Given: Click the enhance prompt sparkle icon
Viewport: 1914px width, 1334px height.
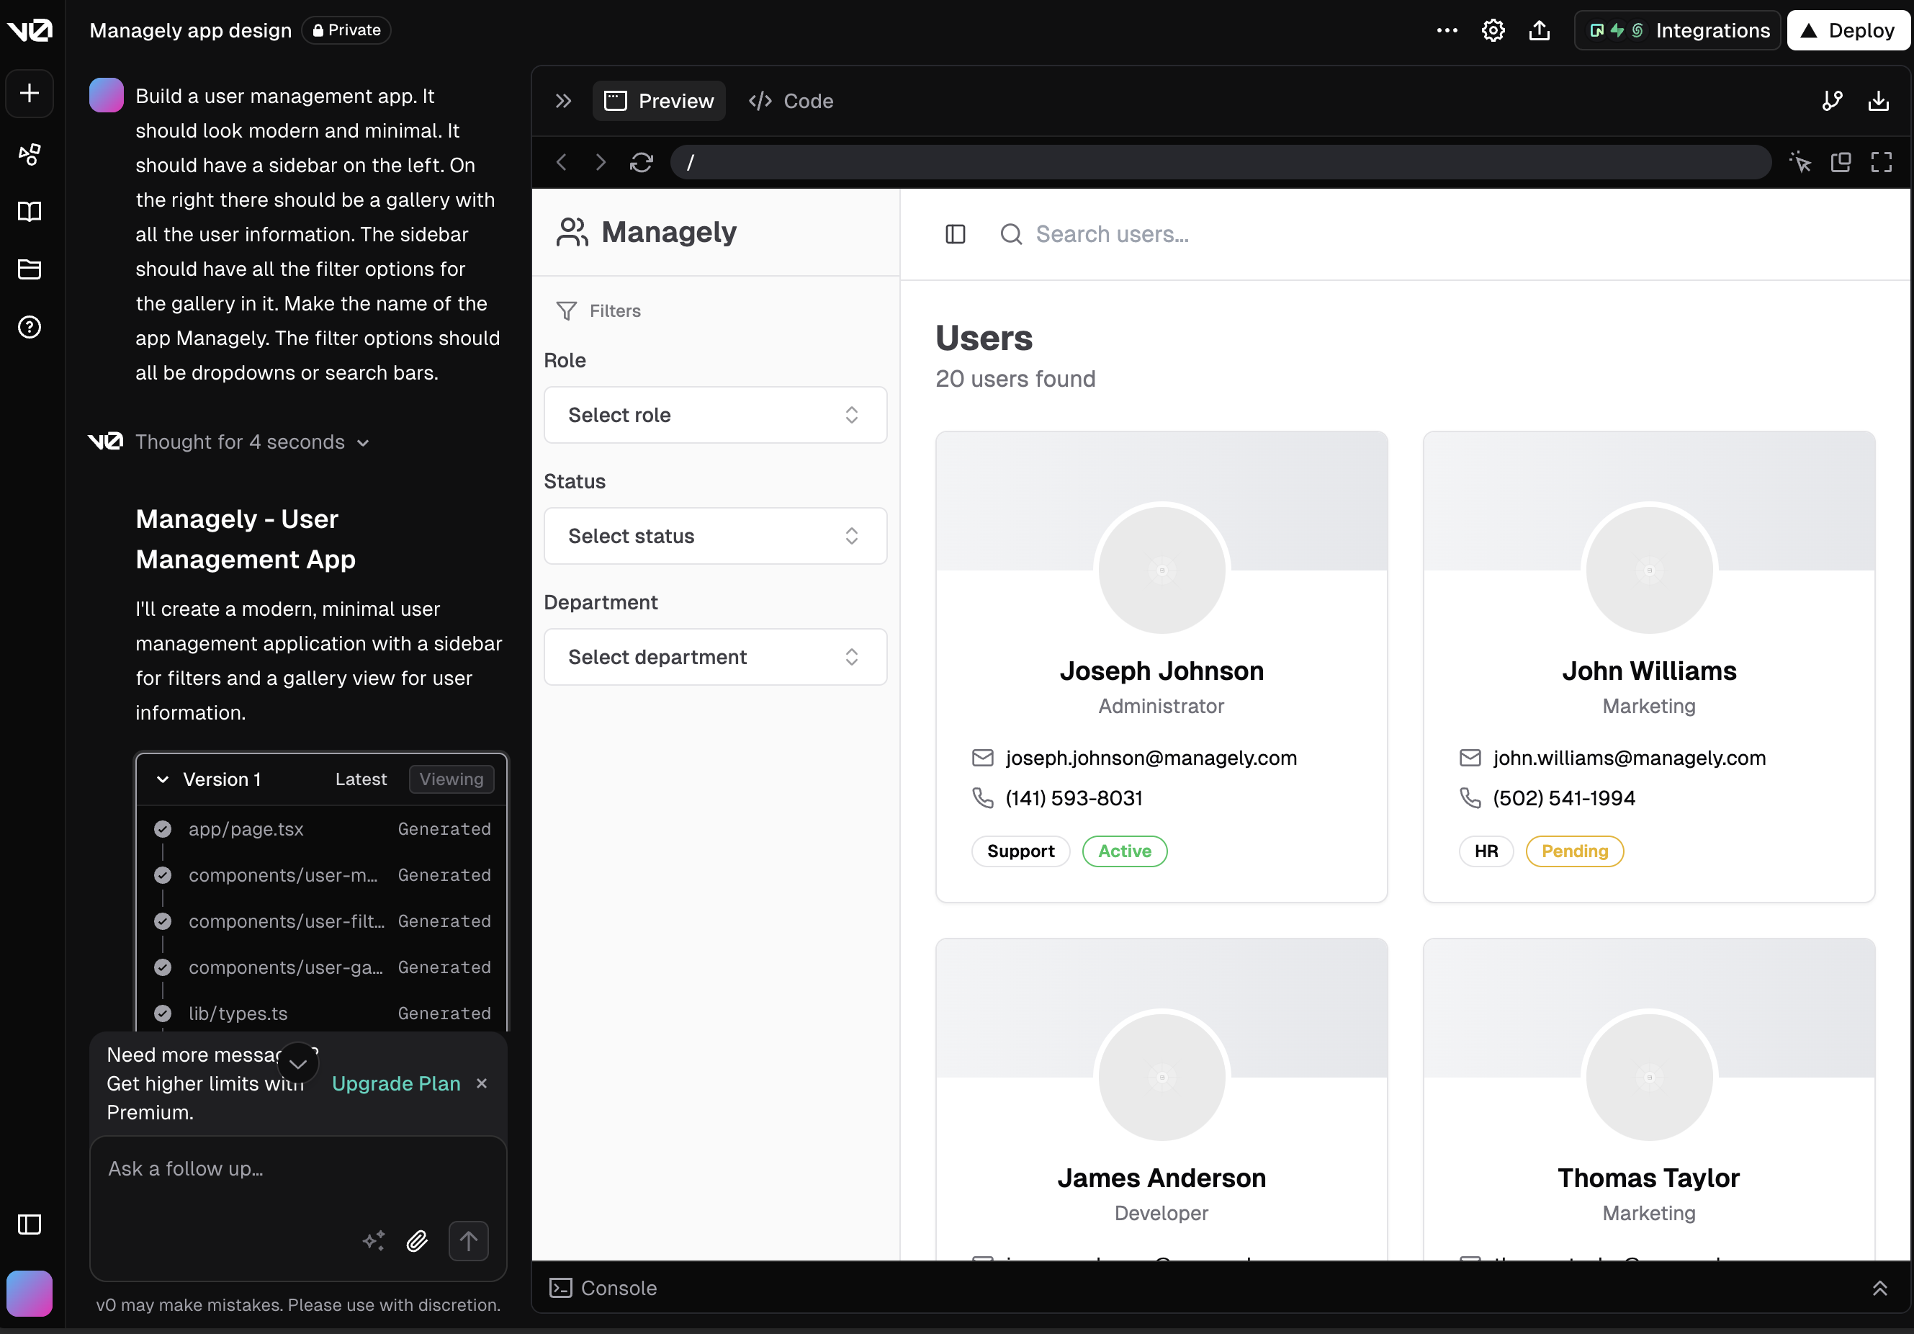Looking at the screenshot, I should pos(374,1240).
